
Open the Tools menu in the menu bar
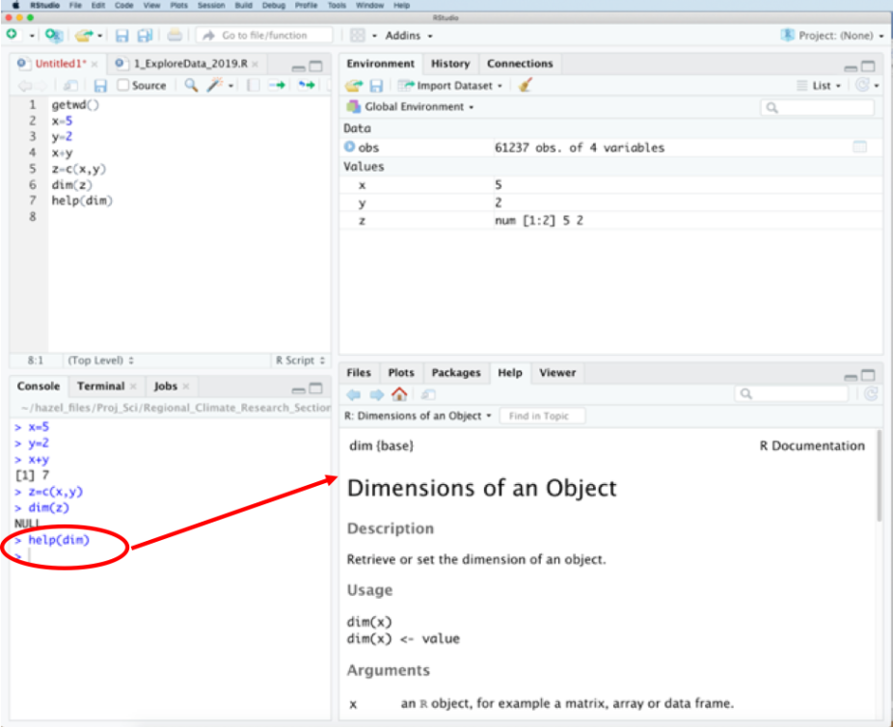click(337, 5)
